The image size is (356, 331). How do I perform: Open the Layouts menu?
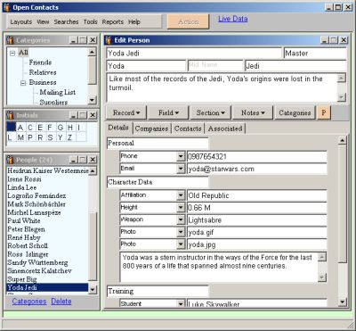coord(20,22)
